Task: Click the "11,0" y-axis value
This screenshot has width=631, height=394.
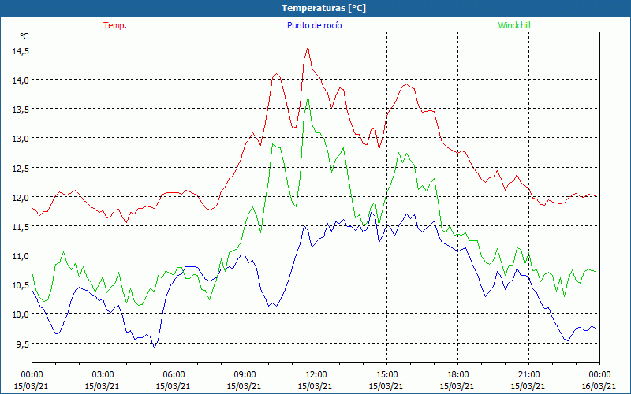Action: click(22, 255)
